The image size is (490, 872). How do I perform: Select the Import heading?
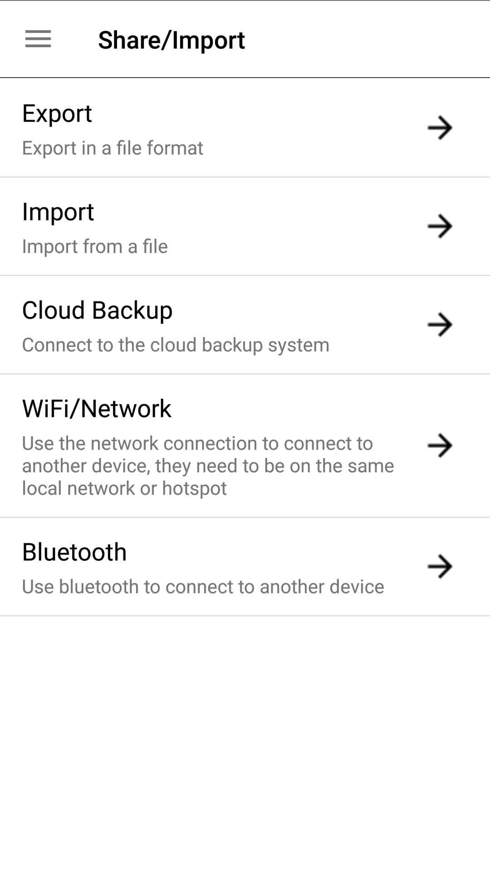[x=58, y=212]
